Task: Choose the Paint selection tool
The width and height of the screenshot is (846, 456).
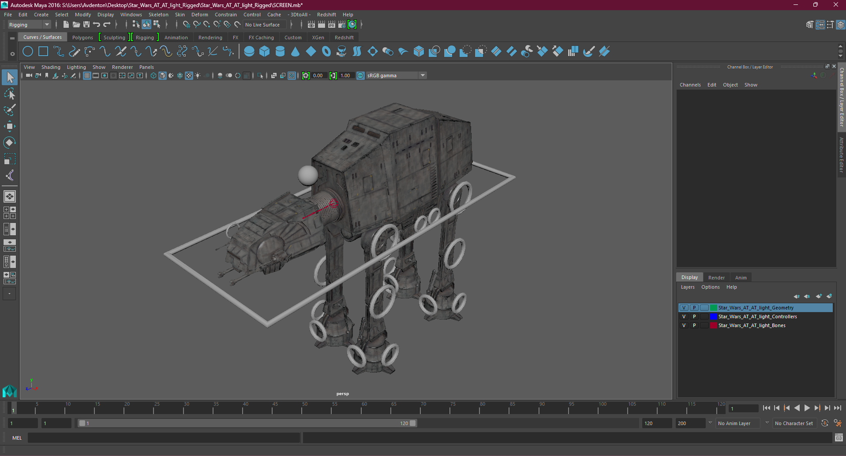Action: coord(10,110)
